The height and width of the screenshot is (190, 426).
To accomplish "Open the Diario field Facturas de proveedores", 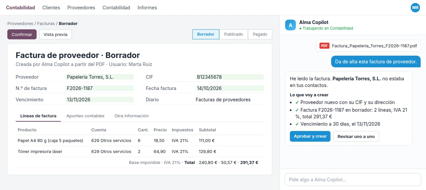I will click(230, 100).
